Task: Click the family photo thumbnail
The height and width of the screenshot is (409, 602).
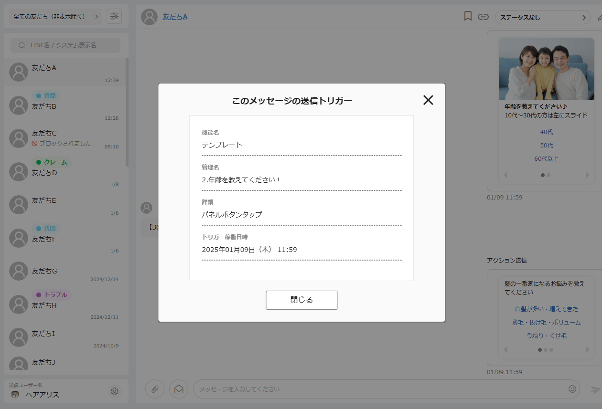Action: point(546,69)
